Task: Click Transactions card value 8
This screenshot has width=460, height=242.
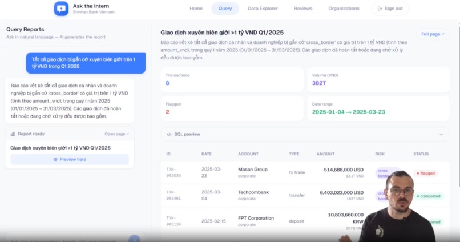Action: [167, 83]
